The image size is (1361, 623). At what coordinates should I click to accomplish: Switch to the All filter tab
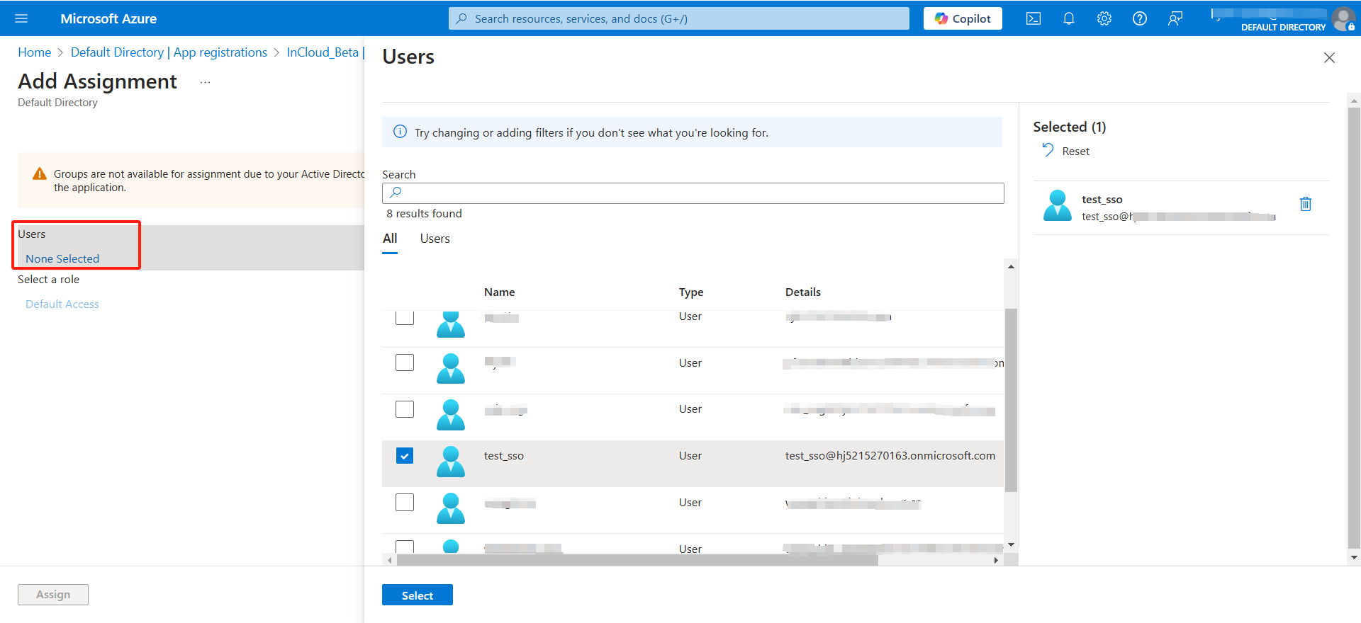(390, 239)
